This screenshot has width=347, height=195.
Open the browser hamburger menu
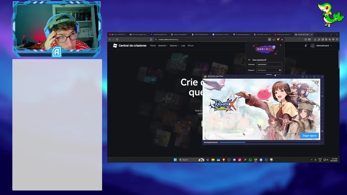click(x=337, y=39)
